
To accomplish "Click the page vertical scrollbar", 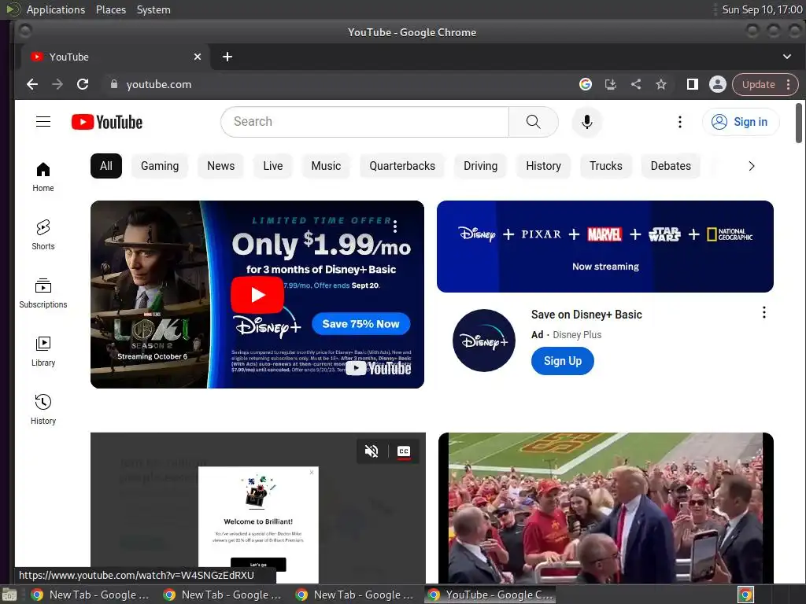I will point(798,123).
